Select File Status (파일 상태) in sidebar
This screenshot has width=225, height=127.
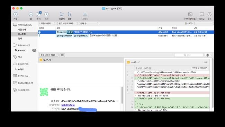22,29
